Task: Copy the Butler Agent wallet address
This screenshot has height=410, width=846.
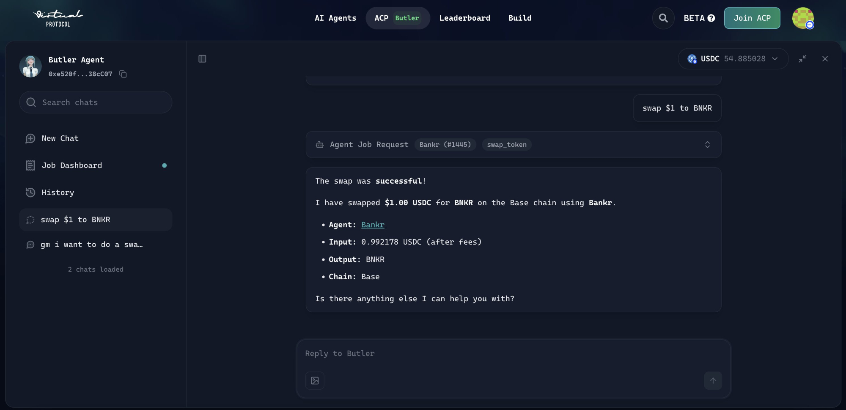Action: coord(123,74)
